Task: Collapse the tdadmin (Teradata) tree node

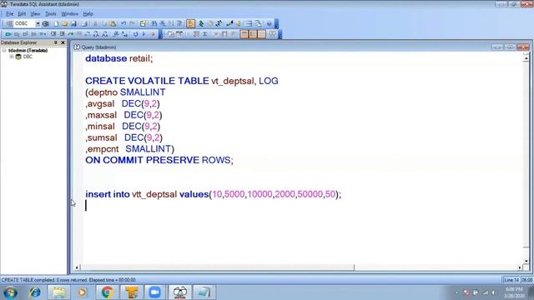Action: click(4, 50)
